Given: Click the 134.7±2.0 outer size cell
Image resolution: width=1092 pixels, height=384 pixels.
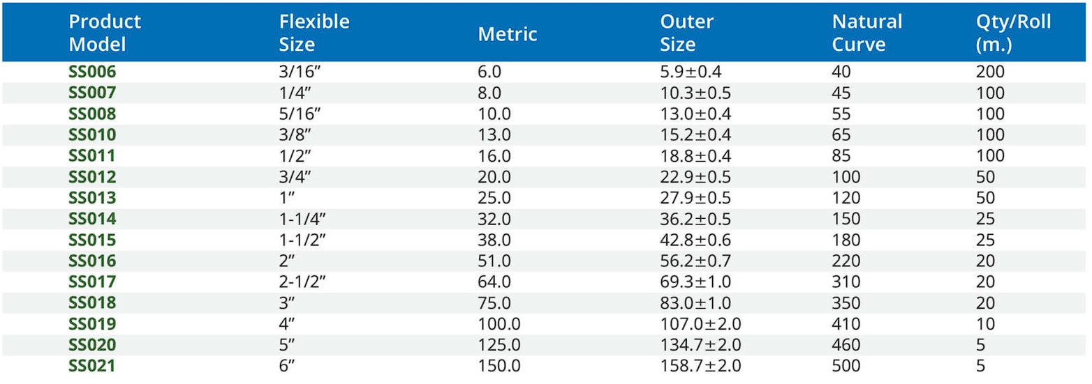Looking at the screenshot, I should [700, 345].
